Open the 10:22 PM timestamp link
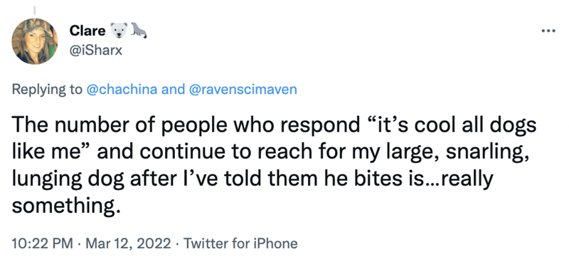Screen dimensions: 569x264 (42, 243)
